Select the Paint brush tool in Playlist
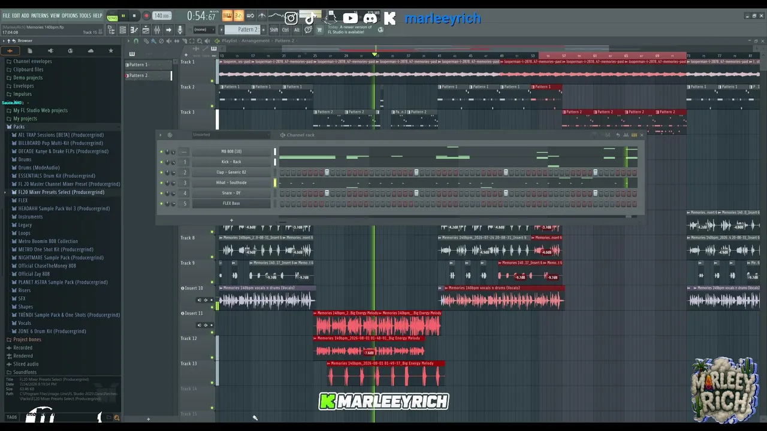The image size is (767, 431). pos(153,41)
